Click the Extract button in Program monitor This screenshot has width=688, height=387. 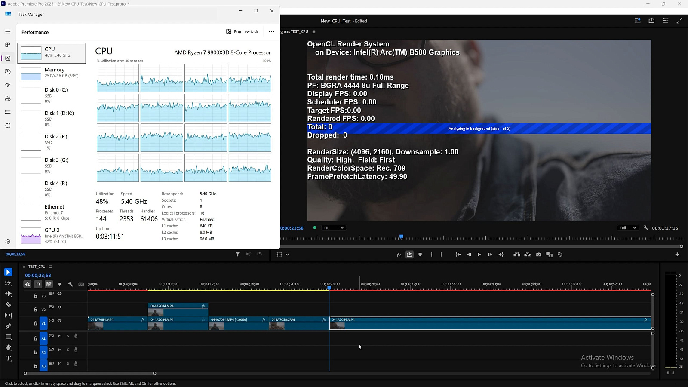click(x=528, y=255)
